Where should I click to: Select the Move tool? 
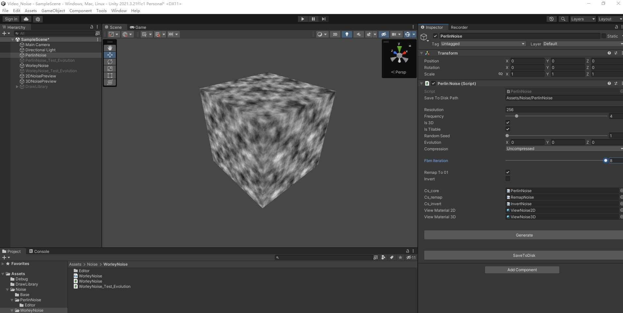click(x=110, y=55)
